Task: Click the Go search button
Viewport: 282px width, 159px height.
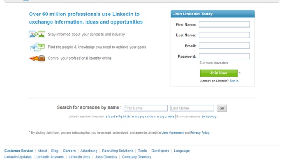Action: point(222,108)
